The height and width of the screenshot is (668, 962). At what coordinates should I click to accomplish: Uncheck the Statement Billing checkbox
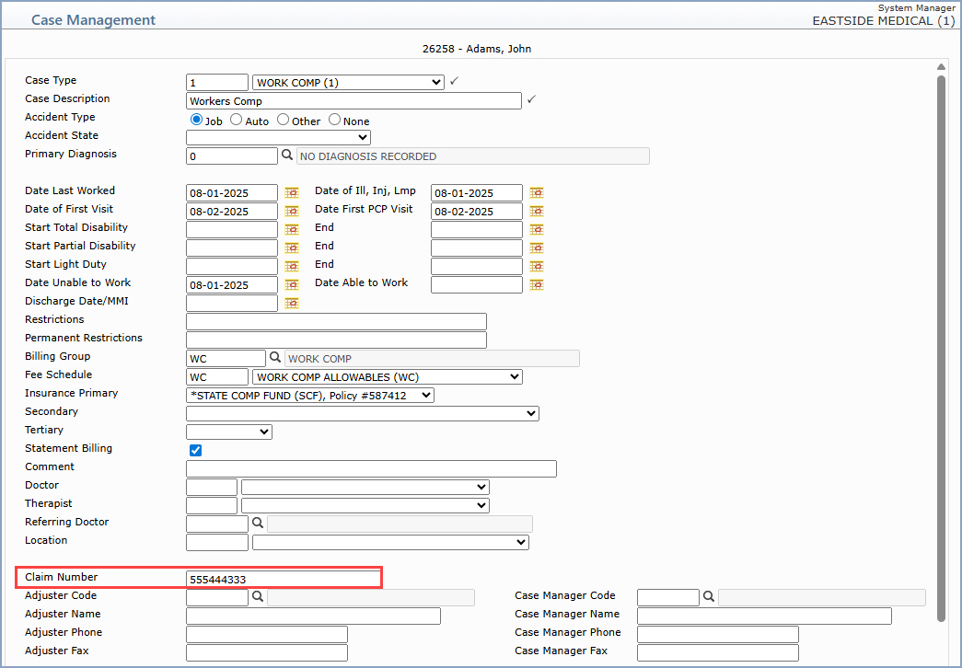tap(195, 450)
